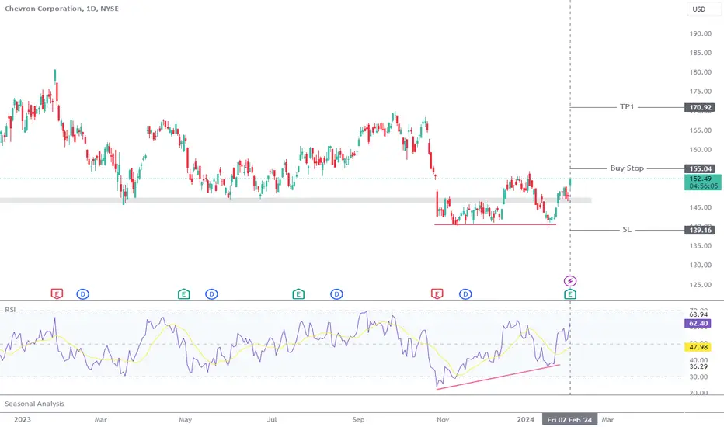724x427 pixels.
Task: Open the Seasonal Analysis pane
Action: [35, 404]
